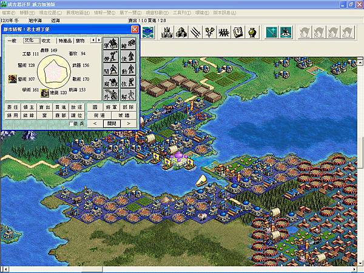Open the 環境(E) menu
Image resolution: width=364 pixels, height=273 pixels.
(x=202, y=13)
